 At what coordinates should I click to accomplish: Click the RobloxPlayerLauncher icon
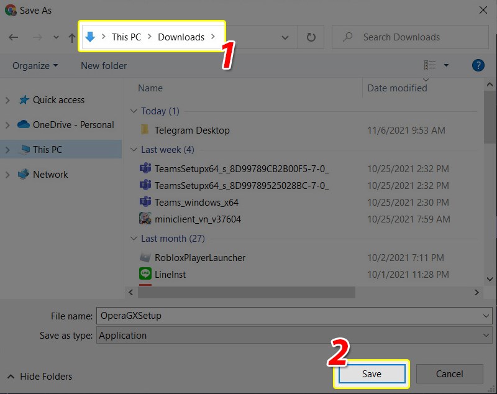pos(145,257)
